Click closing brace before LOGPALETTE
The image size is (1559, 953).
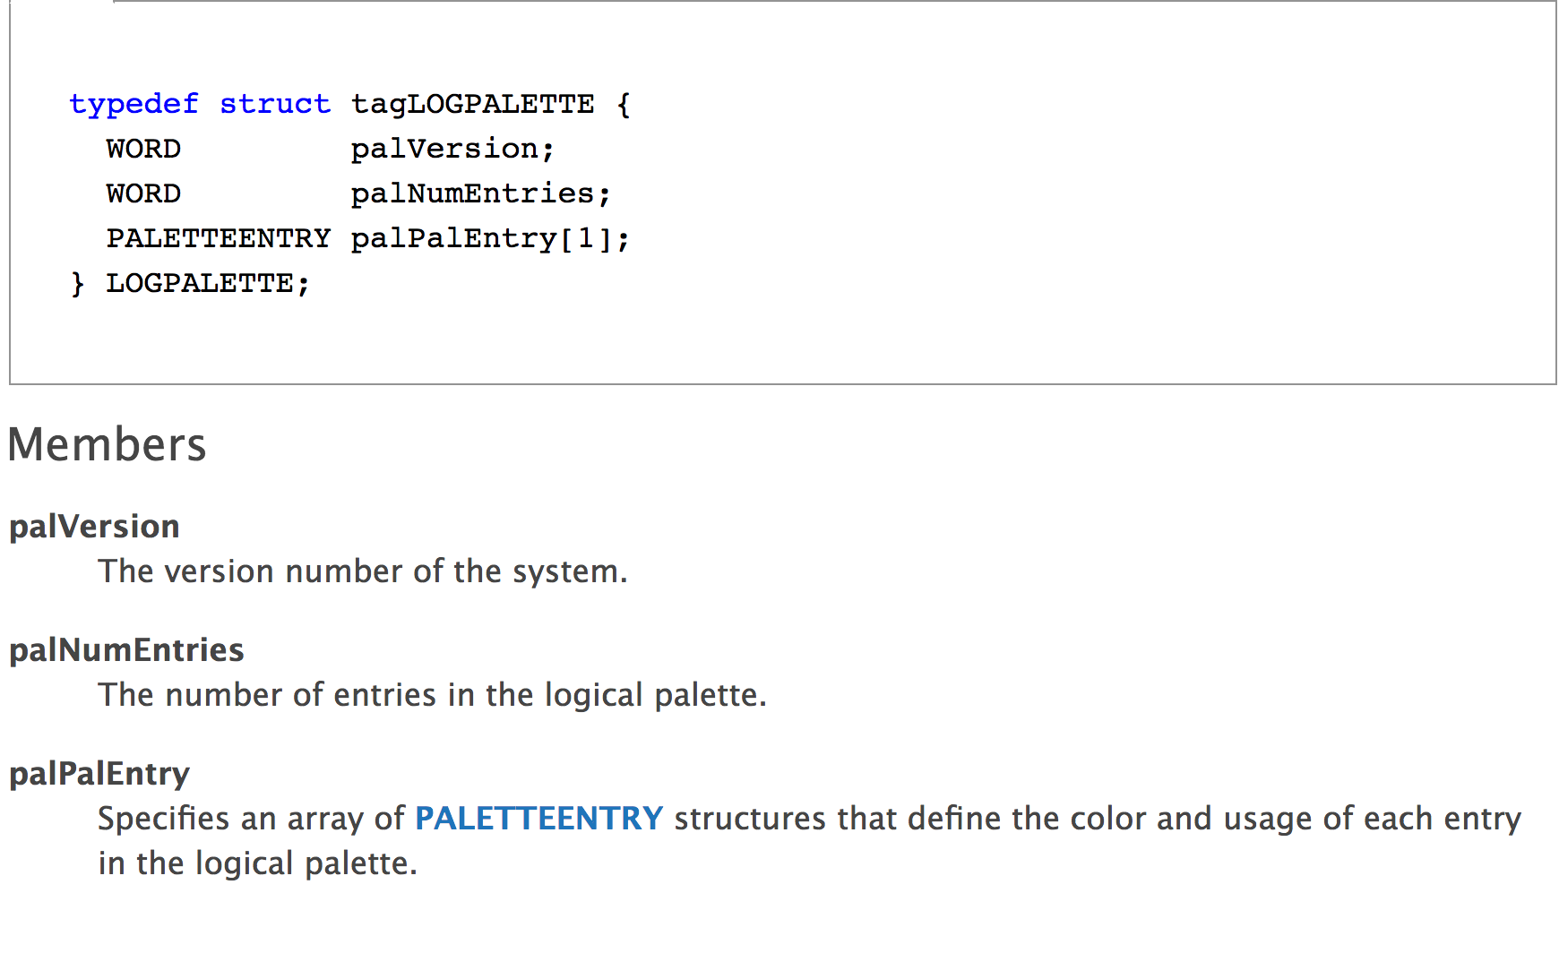(x=78, y=283)
